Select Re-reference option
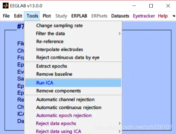Screen dimensions: 176x134 pyautogui.click(x=73, y=42)
